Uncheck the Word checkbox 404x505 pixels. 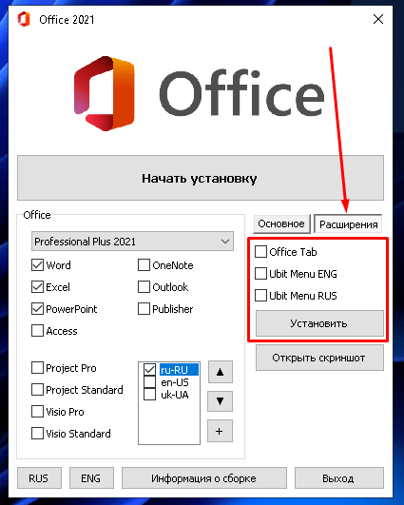point(37,265)
